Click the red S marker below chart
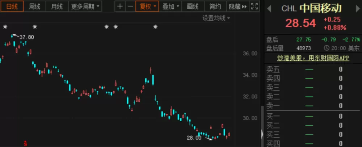362x147 pixels. (25, 144)
